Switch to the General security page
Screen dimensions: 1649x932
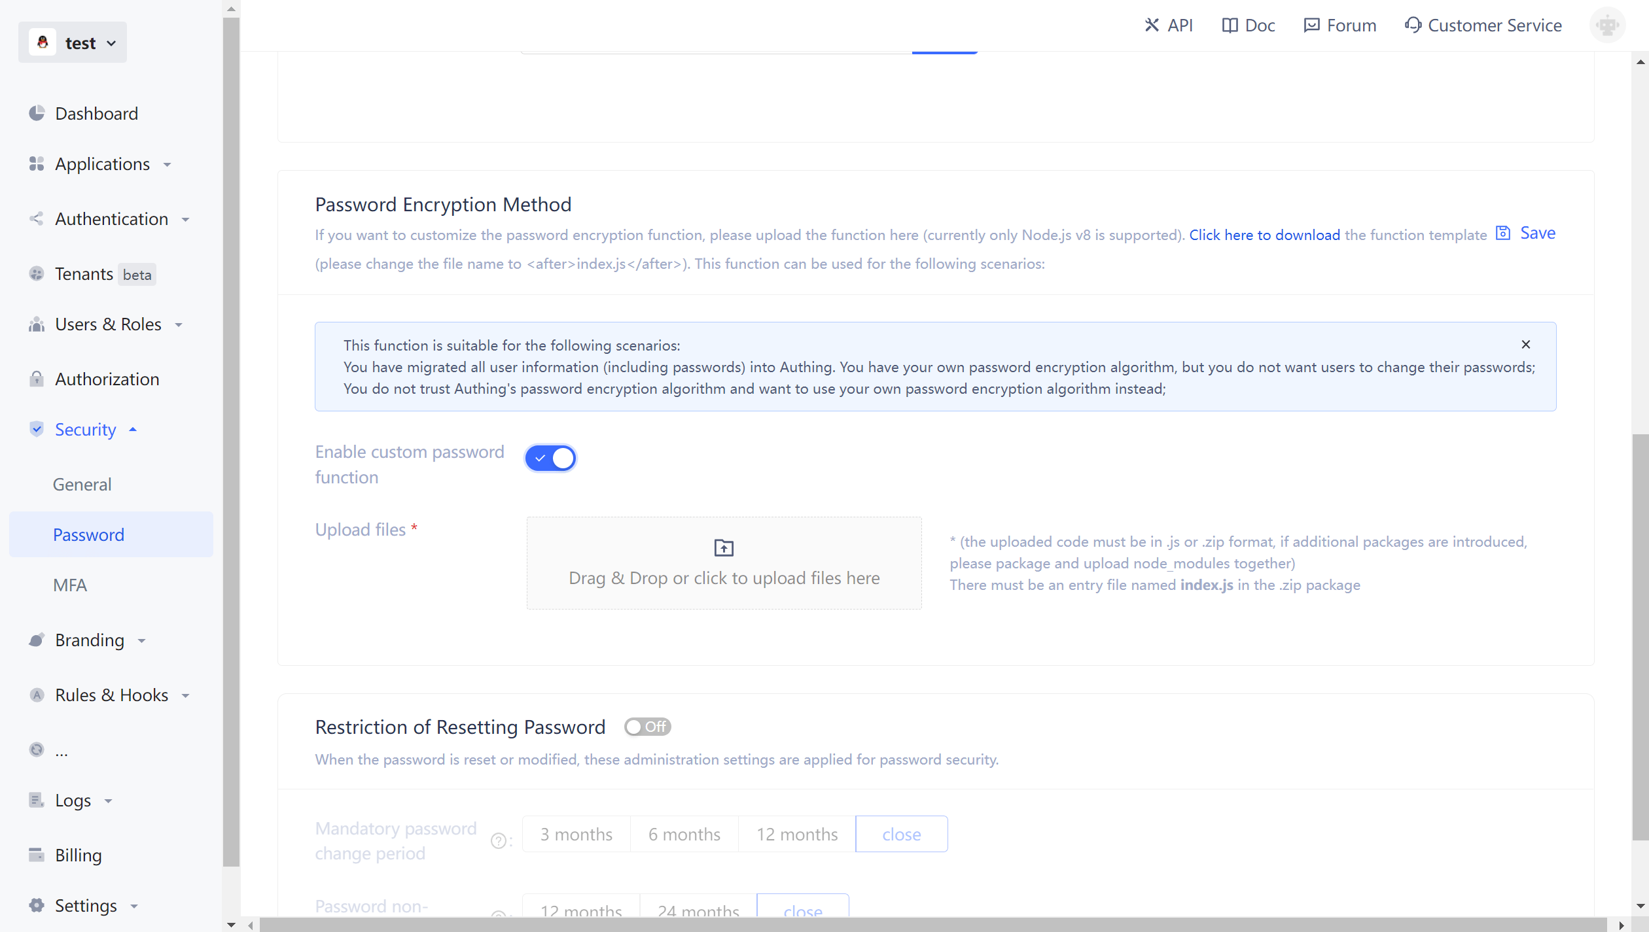(82, 484)
